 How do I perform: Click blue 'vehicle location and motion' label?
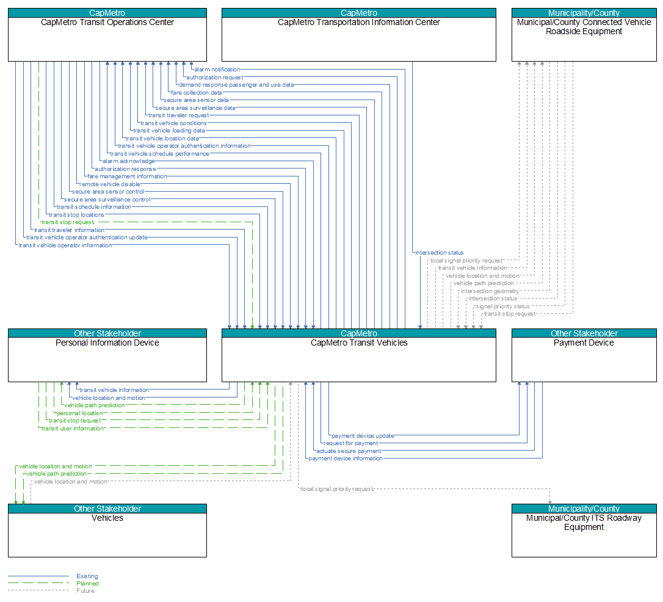(109, 398)
